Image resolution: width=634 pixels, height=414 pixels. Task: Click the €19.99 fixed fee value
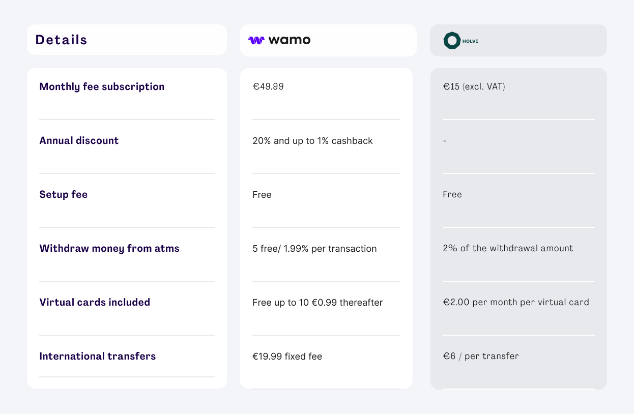click(x=287, y=356)
